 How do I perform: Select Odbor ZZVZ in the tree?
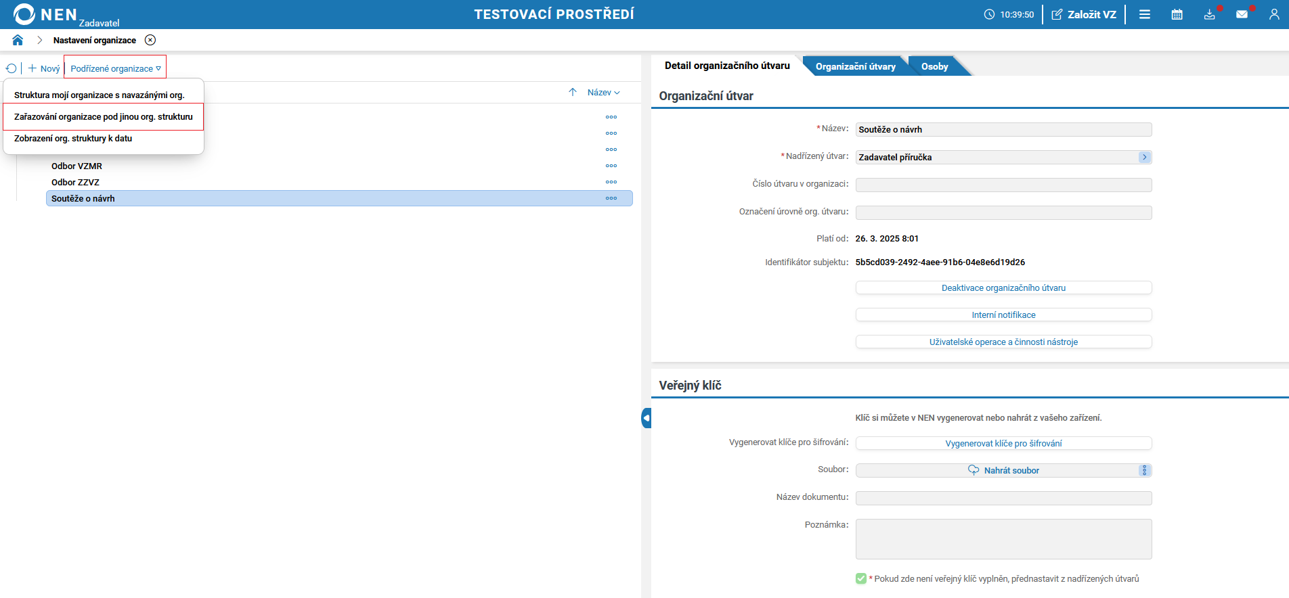tap(75, 182)
